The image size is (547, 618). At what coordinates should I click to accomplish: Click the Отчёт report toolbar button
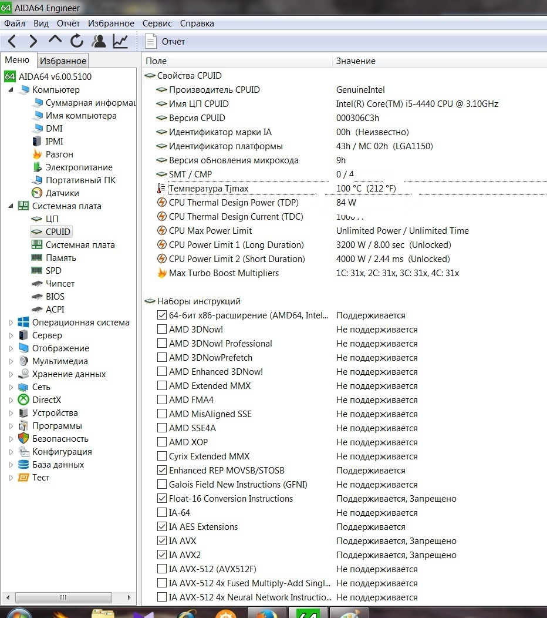point(165,41)
